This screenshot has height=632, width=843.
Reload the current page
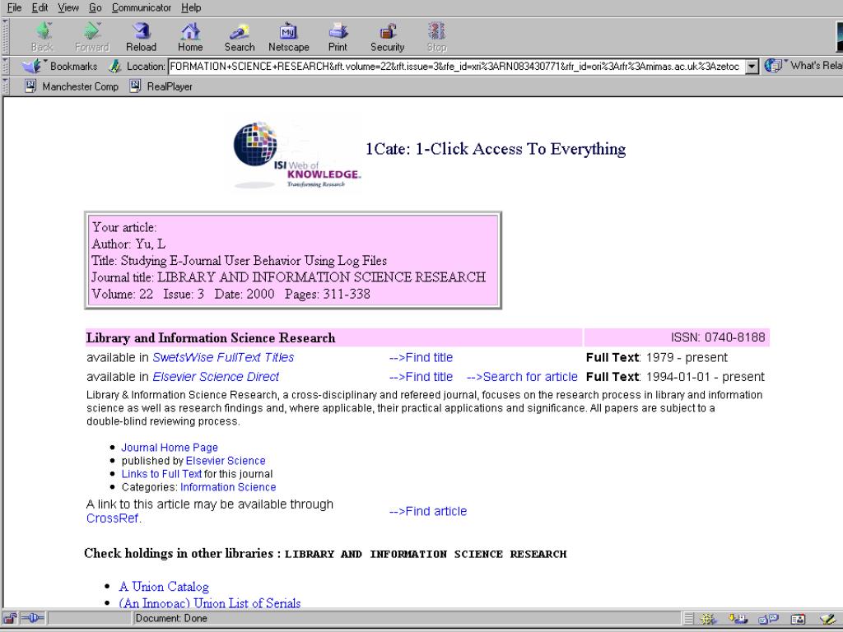coord(141,36)
